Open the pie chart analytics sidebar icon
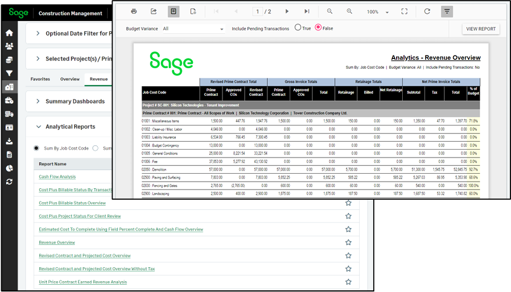511x292 pixels. 9,168
